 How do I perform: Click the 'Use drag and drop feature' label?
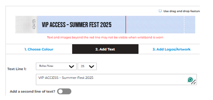point(182,11)
